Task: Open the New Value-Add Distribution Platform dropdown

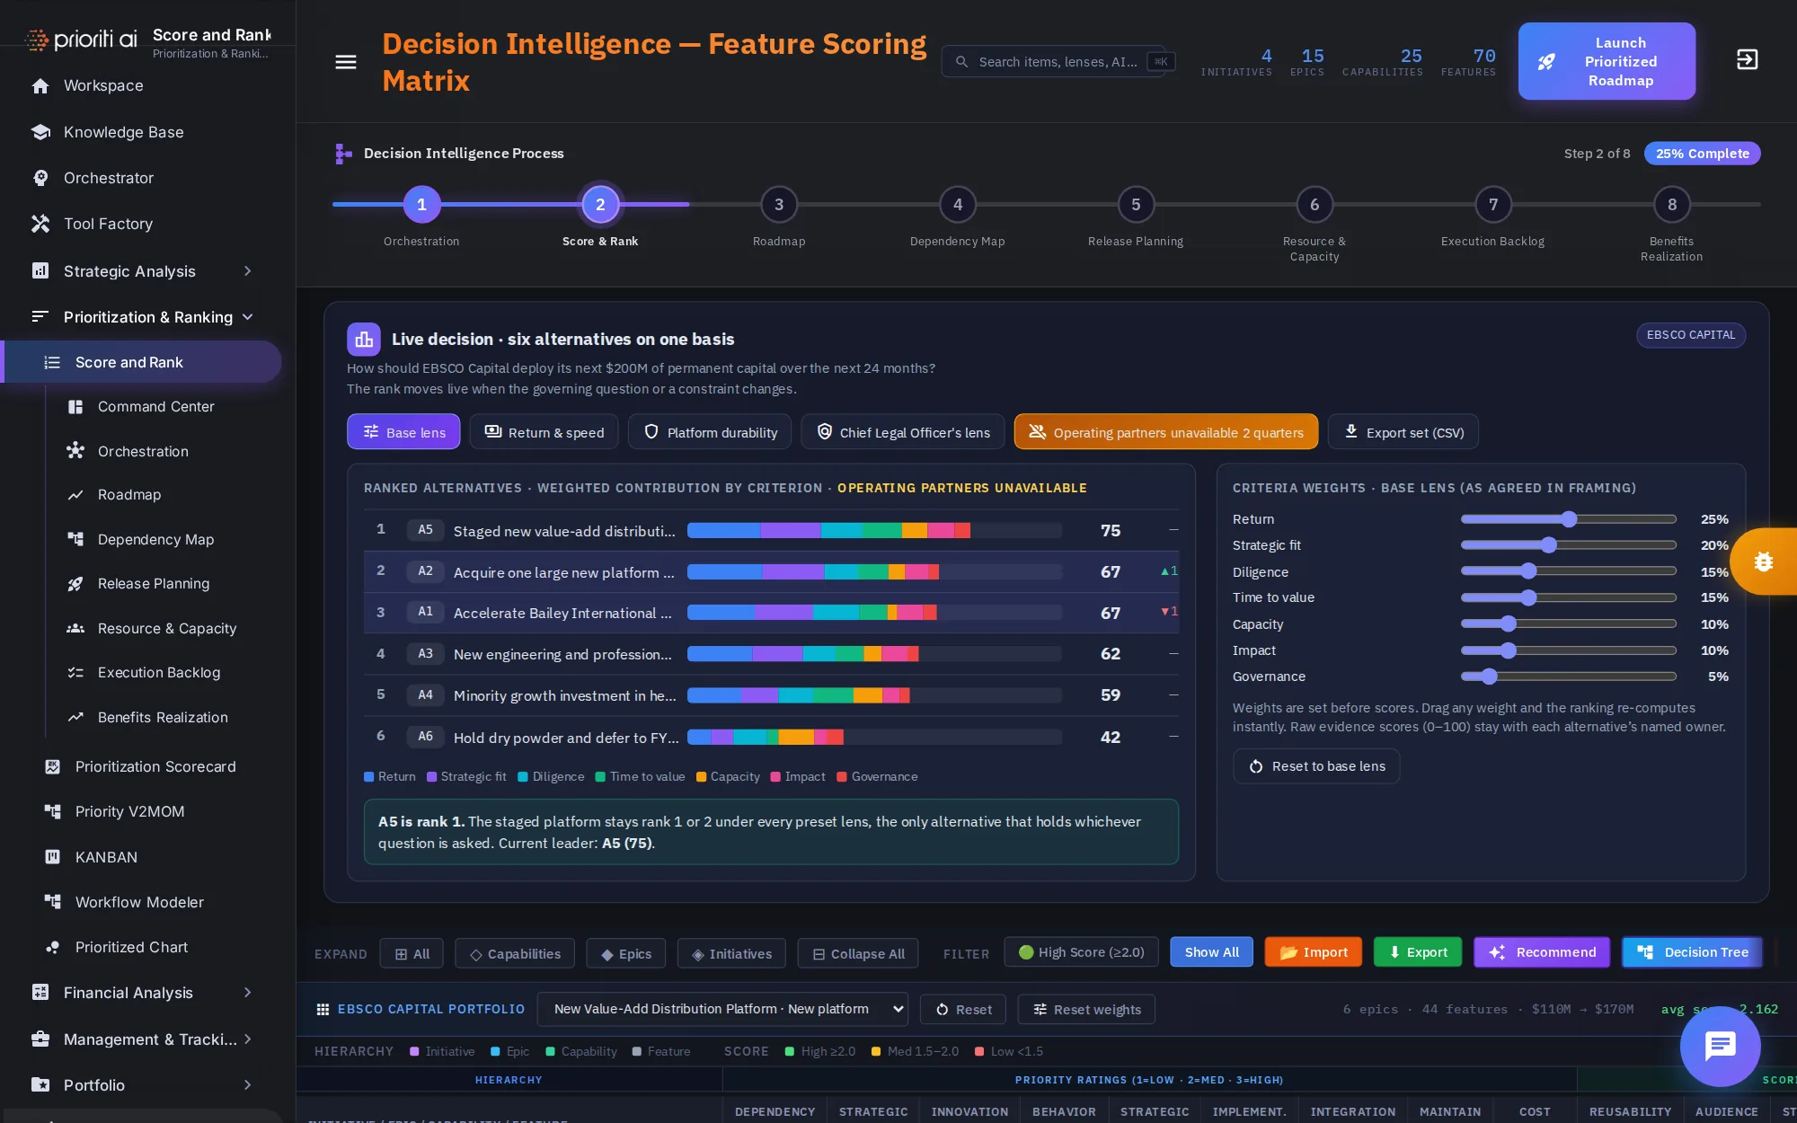Action: tap(722, 1009)
